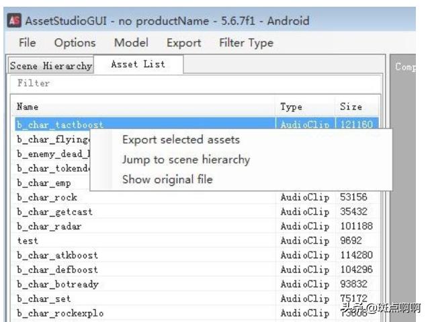Click the AssetStudioGUI app icon in title bar
The image size is (430, 322).
13,21
